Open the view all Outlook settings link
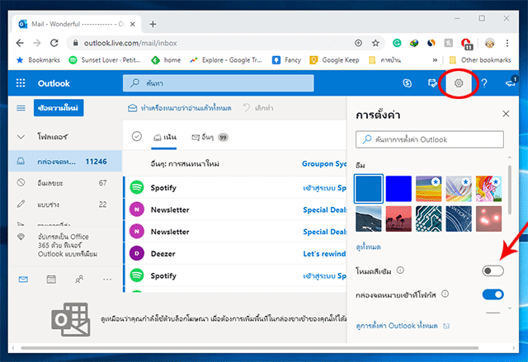This screenshot has height=362, width=528. click(x=403, y=326)
